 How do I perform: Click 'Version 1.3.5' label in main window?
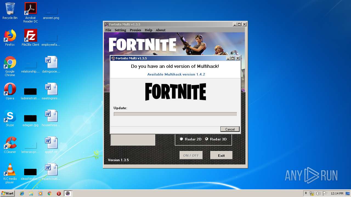(118, 160)
